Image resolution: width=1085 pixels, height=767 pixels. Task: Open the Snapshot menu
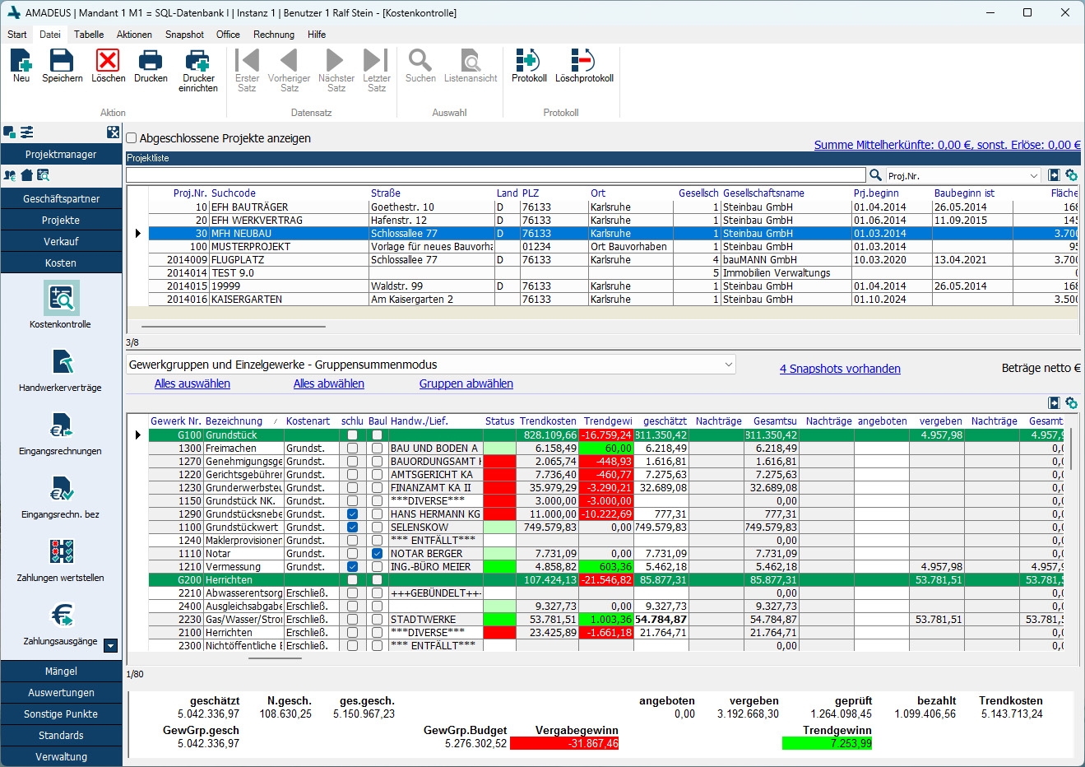tap(184, 35)
